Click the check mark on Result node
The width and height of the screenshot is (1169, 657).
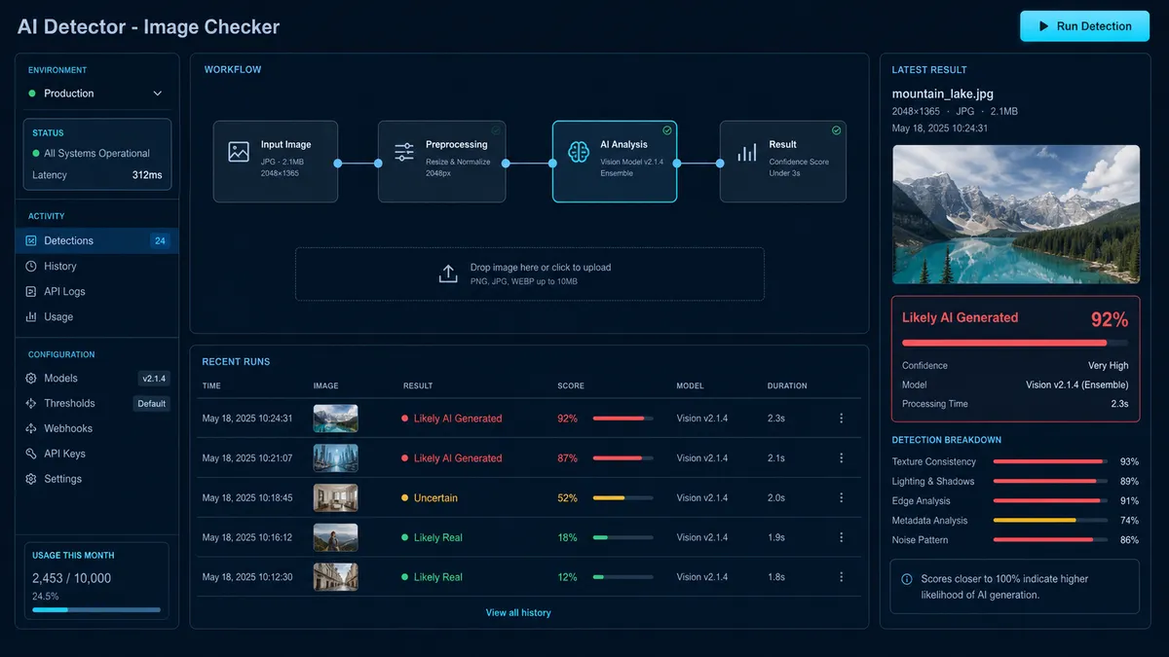(x=837, y=129)
